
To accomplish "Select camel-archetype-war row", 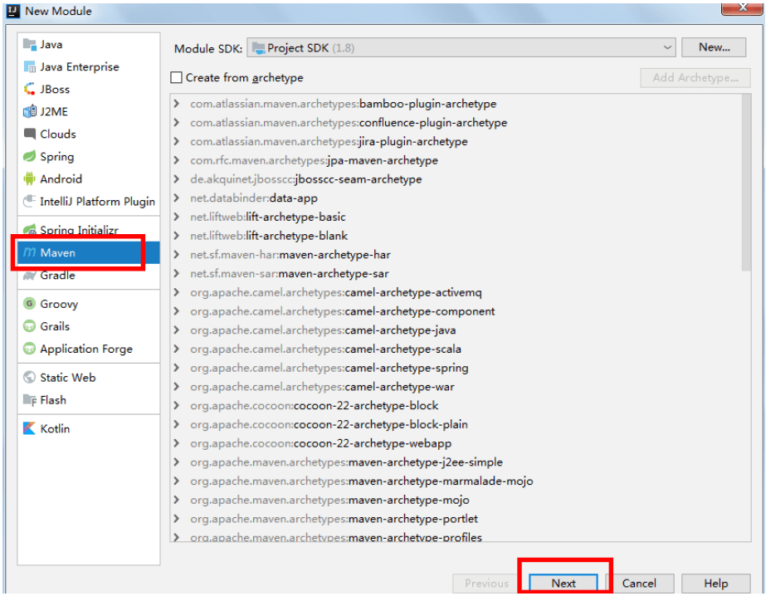I will [x=456, y=387].
